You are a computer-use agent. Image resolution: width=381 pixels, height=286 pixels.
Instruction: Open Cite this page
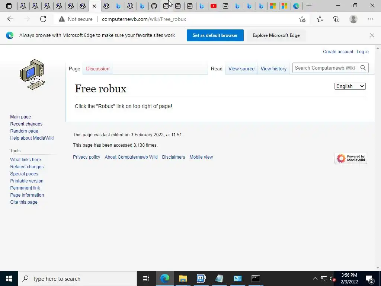pyautogui.click(x=24, y=202)
